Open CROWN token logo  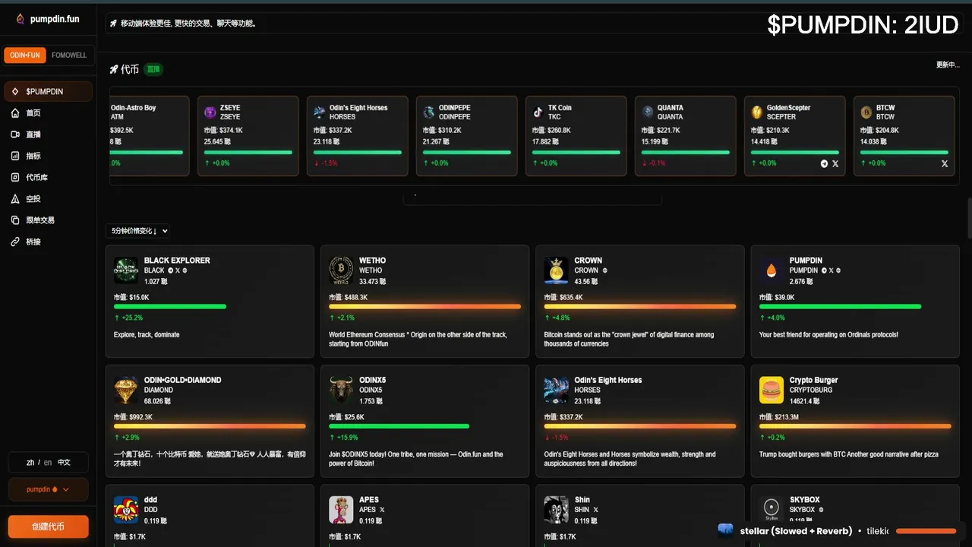(557, 270)
